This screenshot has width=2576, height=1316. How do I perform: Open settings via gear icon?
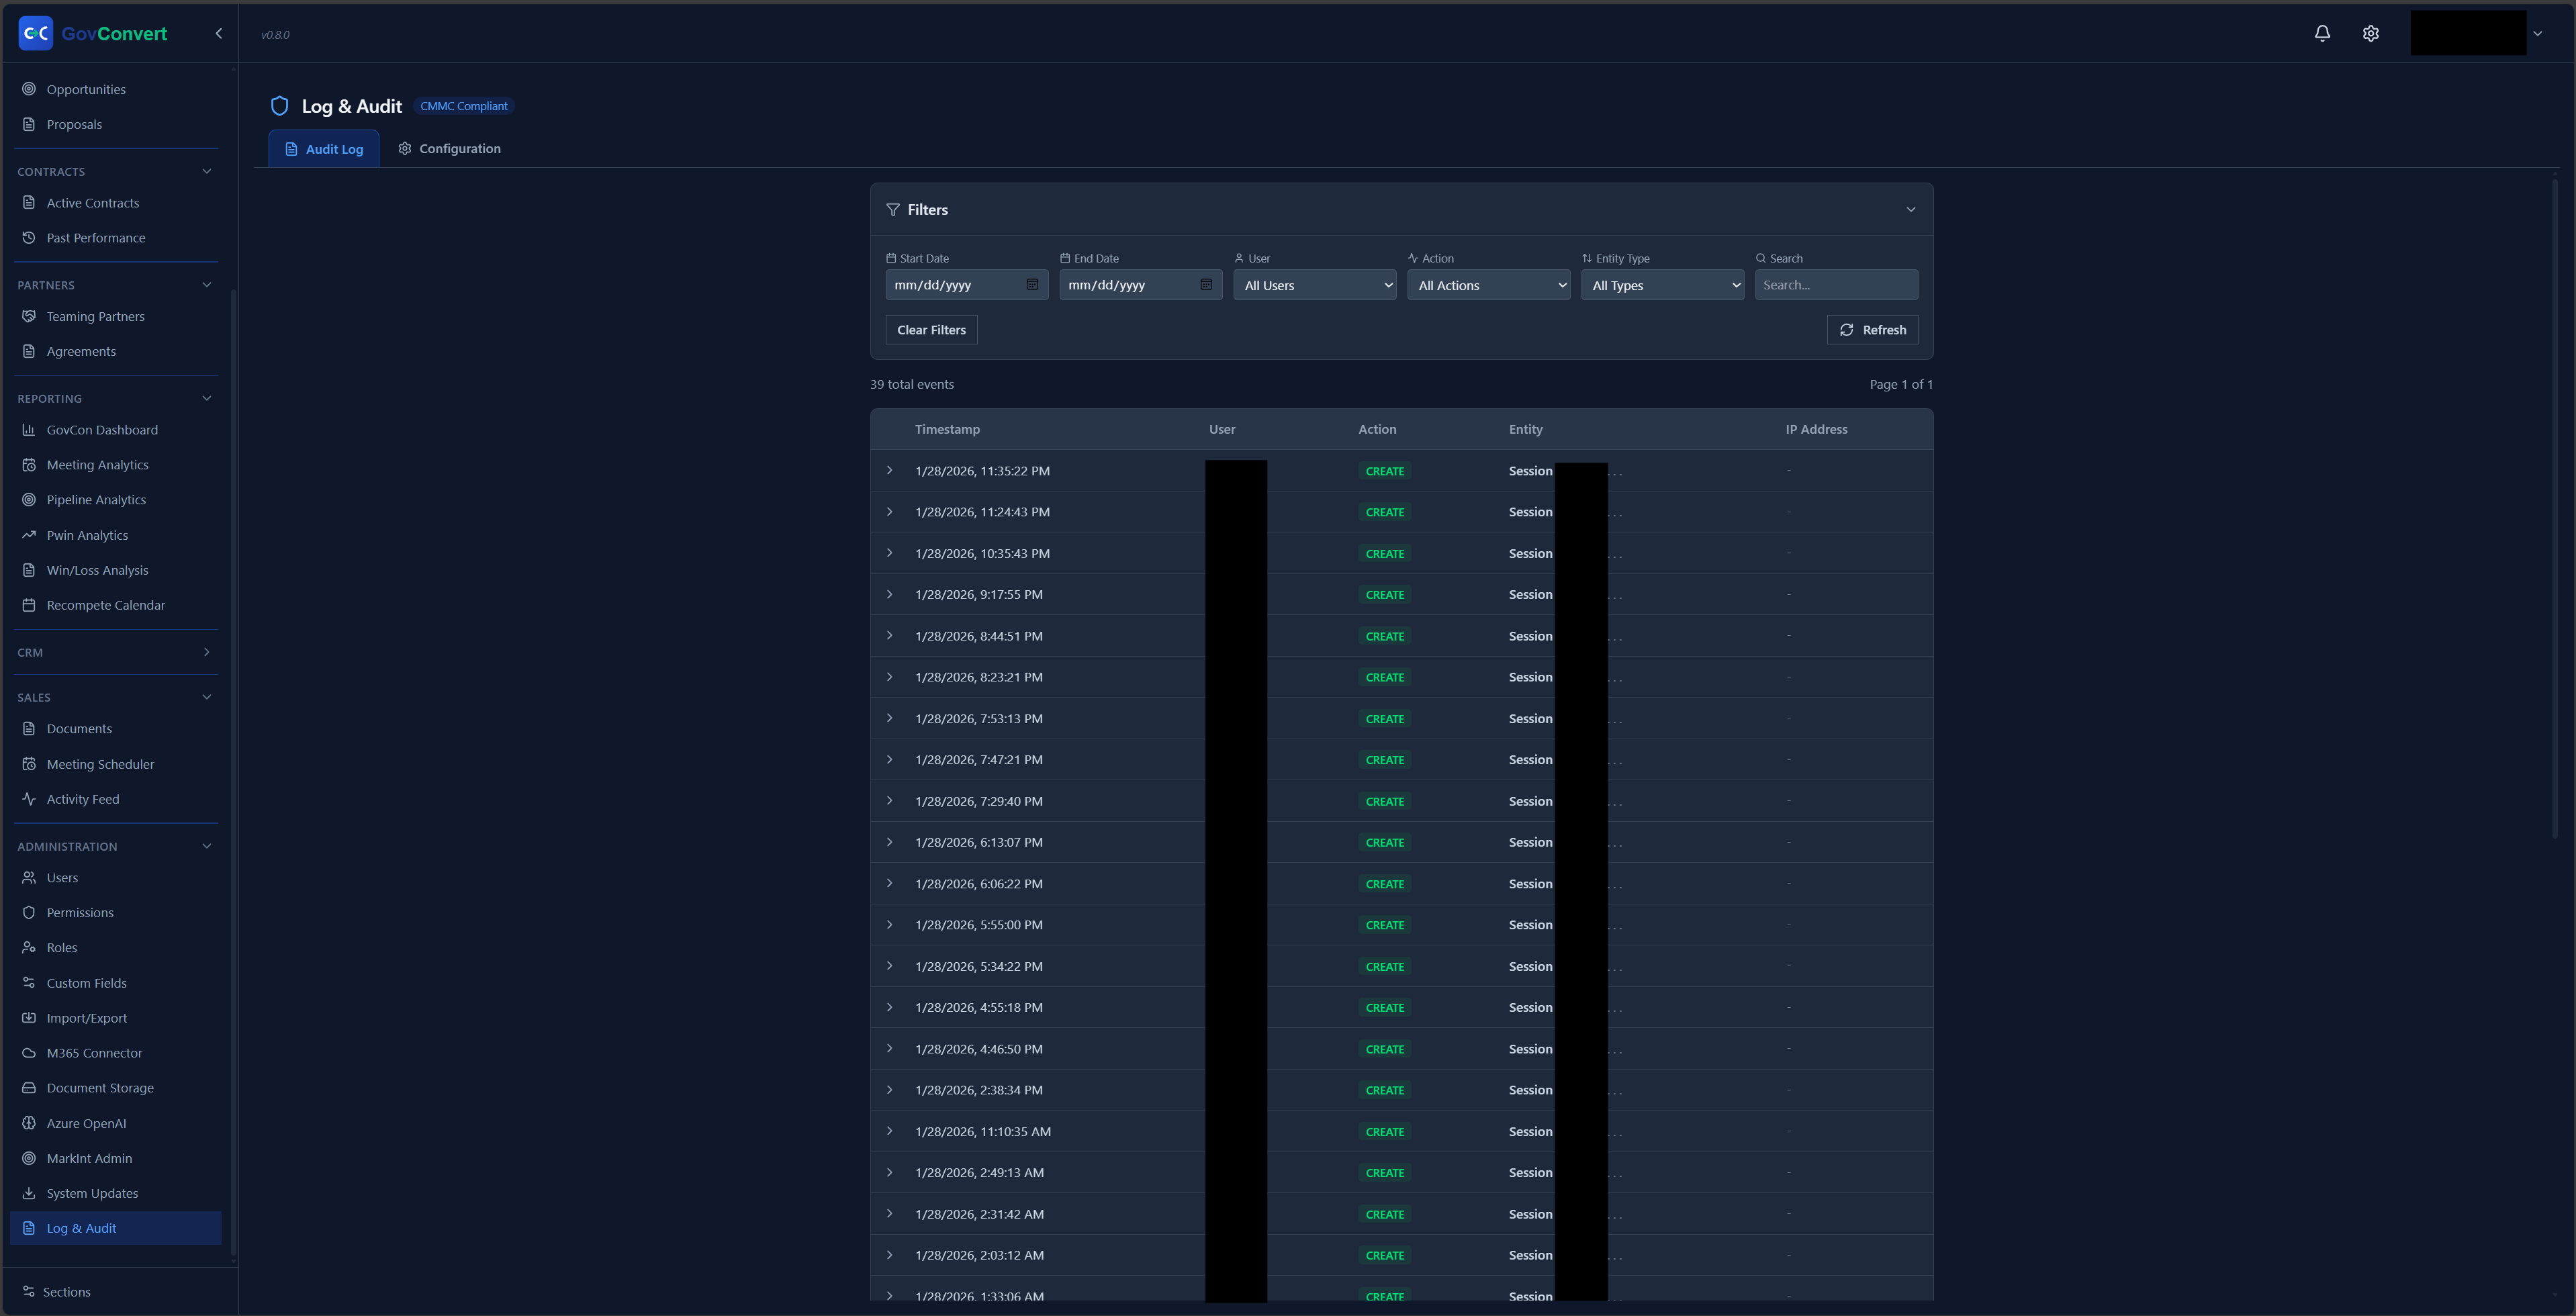click(x=2370, y=33)
